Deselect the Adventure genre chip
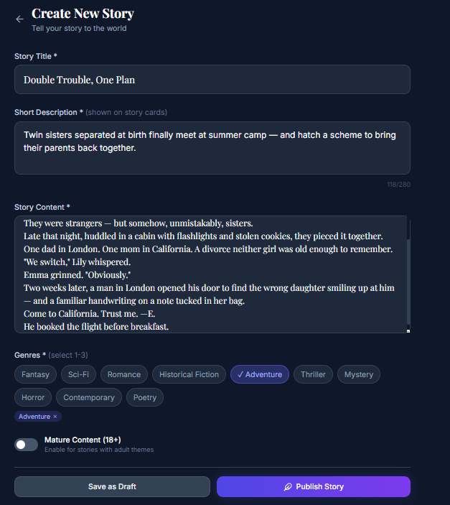The width and height of the screenshot is (450, 505). (x=259, y=374)
